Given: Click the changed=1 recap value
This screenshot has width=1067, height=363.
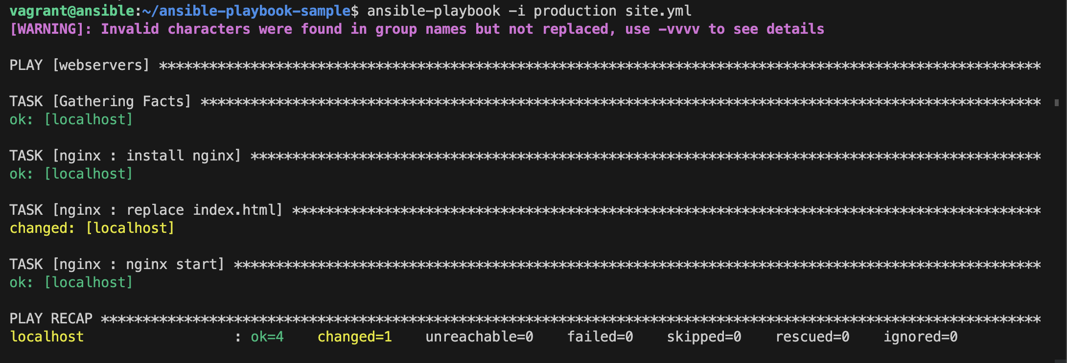Looking at the screenshot, I should click(355, 337).
